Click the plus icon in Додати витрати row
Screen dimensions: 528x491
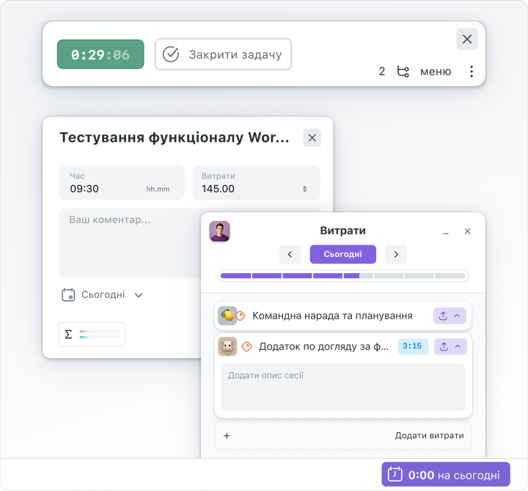coord(227,436)
